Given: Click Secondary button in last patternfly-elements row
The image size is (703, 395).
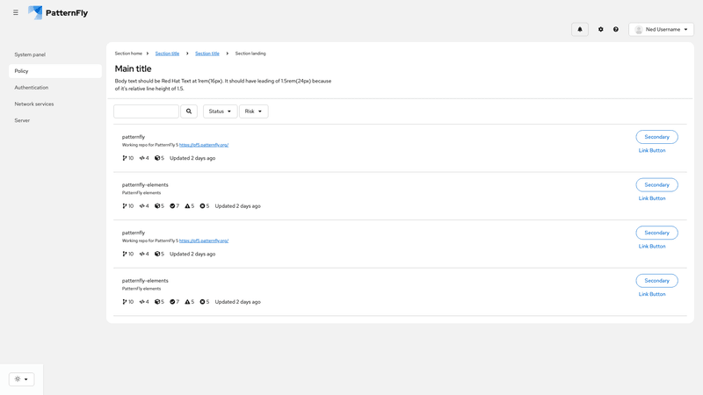Looking at the screenshot, I should point(656,281).
